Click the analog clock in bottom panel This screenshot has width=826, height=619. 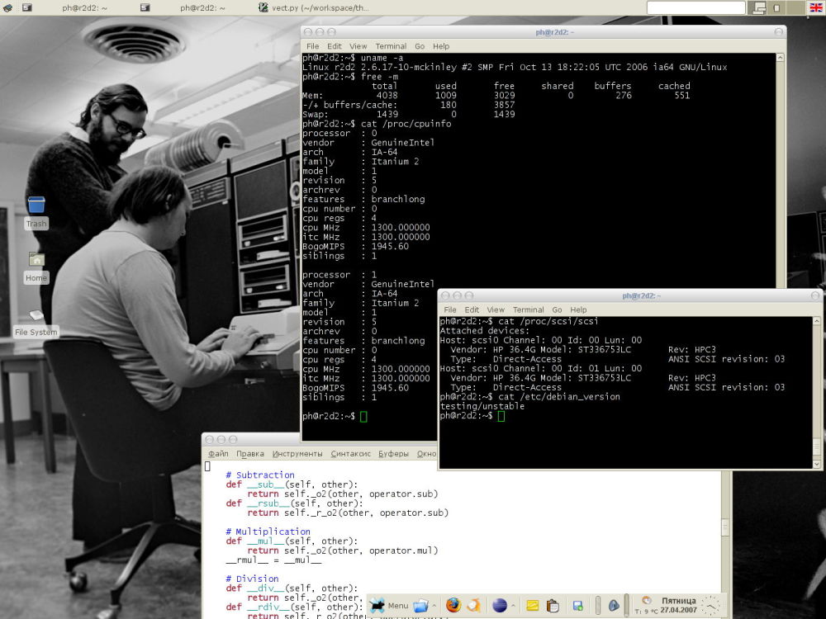(710, 605)
